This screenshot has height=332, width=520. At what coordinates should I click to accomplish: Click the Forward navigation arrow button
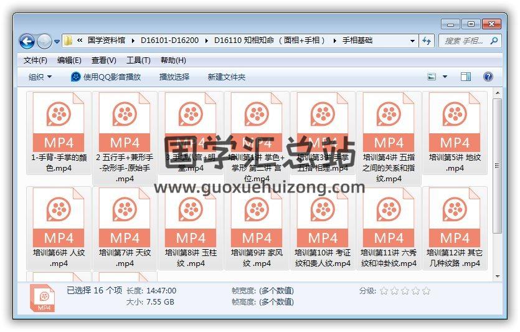[44, 41]
